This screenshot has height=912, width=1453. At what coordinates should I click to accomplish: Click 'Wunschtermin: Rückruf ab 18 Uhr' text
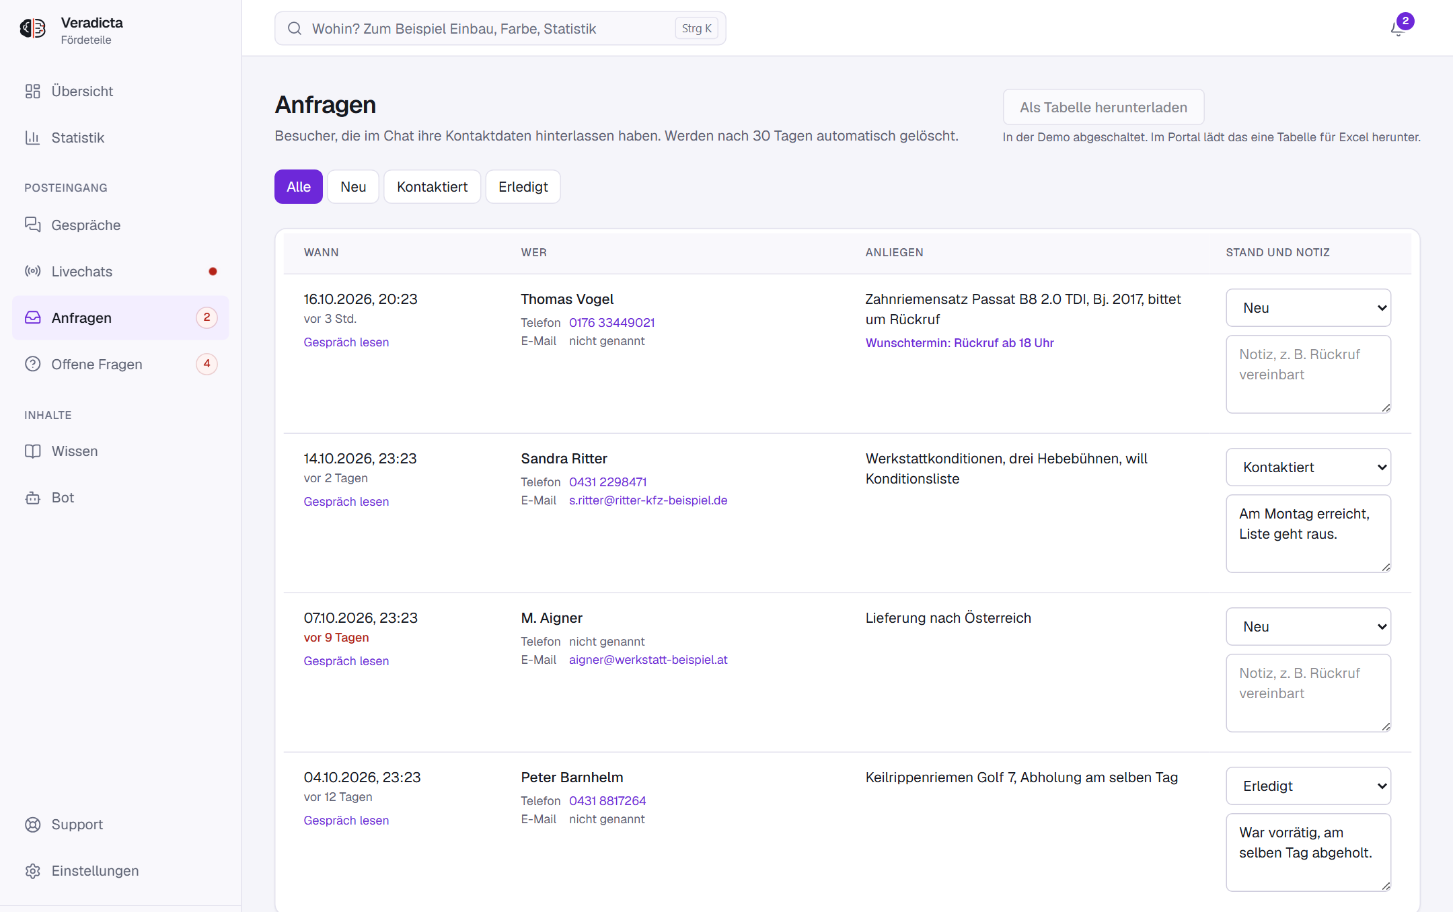[x=960, y=343]
